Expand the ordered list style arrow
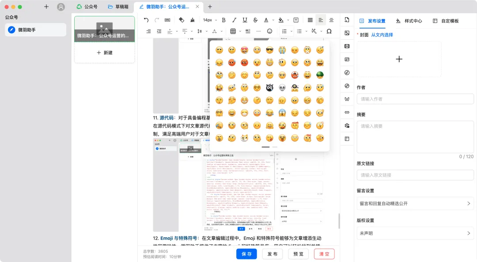477x262 pixels. pos(291,31)
